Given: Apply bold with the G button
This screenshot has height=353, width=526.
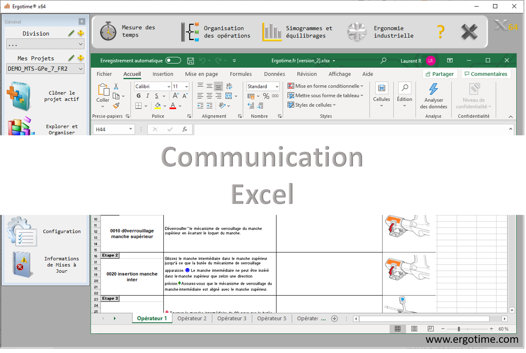Looking at the screenshot, I should 139,96.
